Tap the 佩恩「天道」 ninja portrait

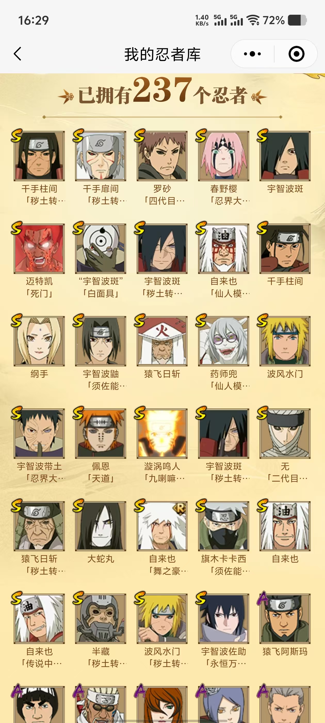point(101,433)
